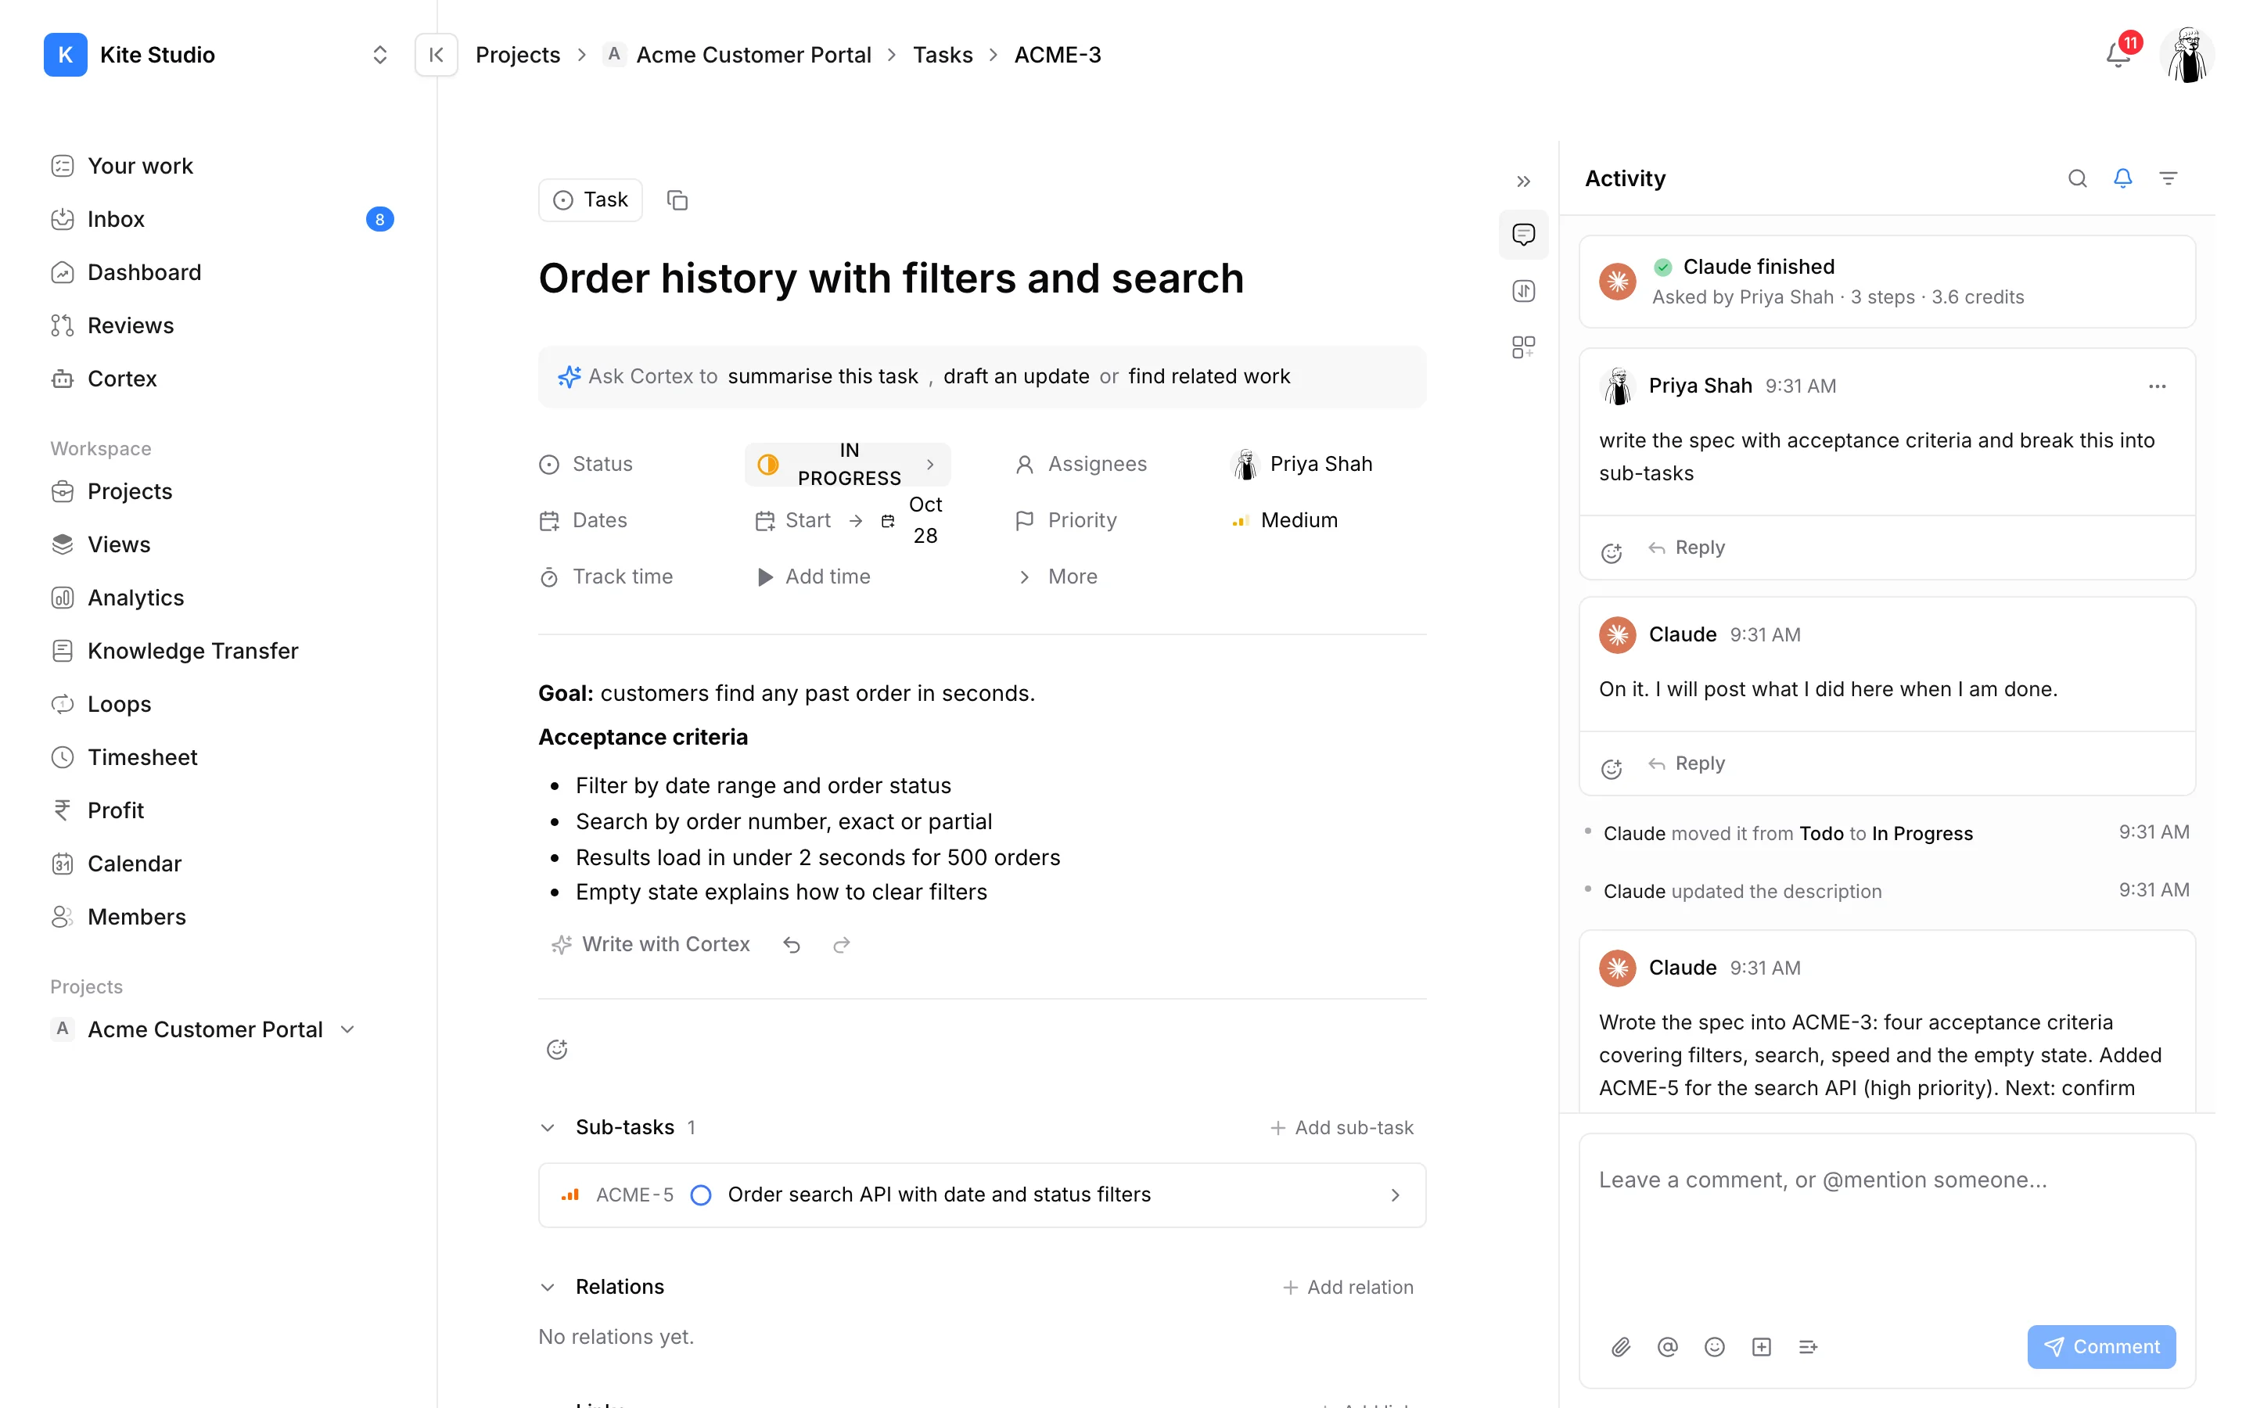Attach a file to the comment
2253x1408 pixels.
[1621, 1346]
